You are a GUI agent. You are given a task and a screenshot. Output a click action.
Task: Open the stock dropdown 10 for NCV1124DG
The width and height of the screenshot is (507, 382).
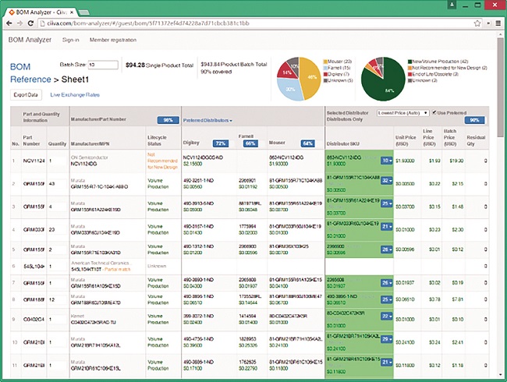pos(387,161)
